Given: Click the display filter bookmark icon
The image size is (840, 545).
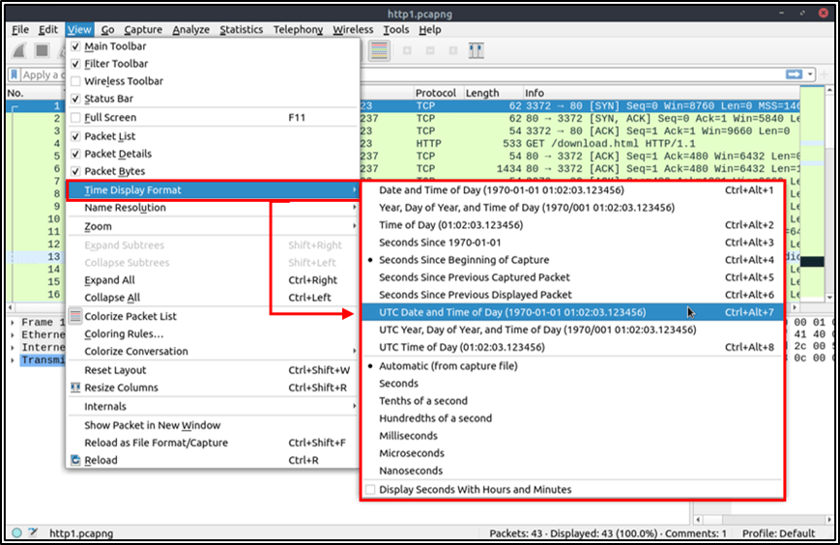Looking at the screenshot, I should (x=14, y=74).
